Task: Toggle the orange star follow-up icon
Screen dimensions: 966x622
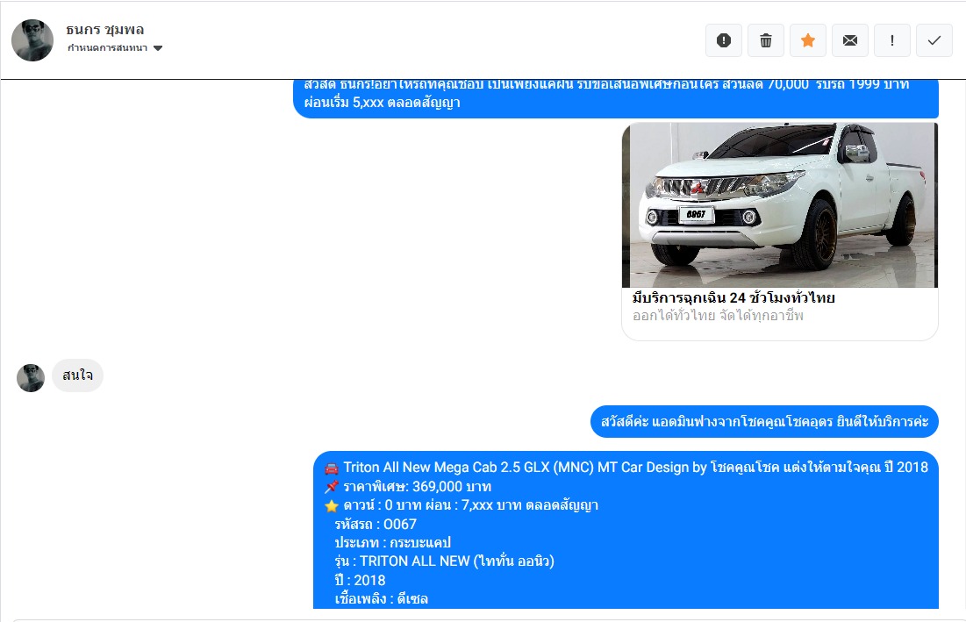Action: pos(808,40)
